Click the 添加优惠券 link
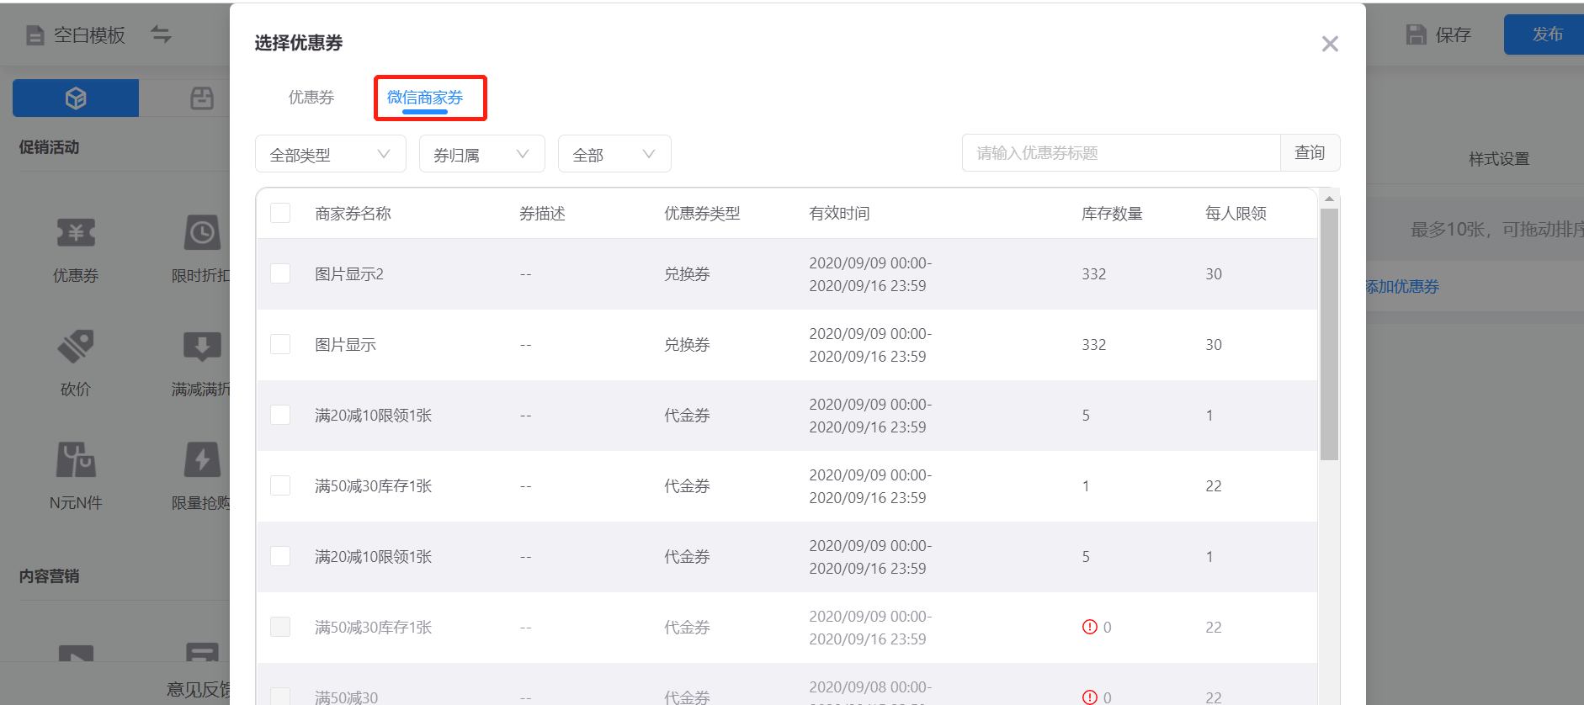The width and height of the screenshot is (1584, 705). tap(1402, 287)
